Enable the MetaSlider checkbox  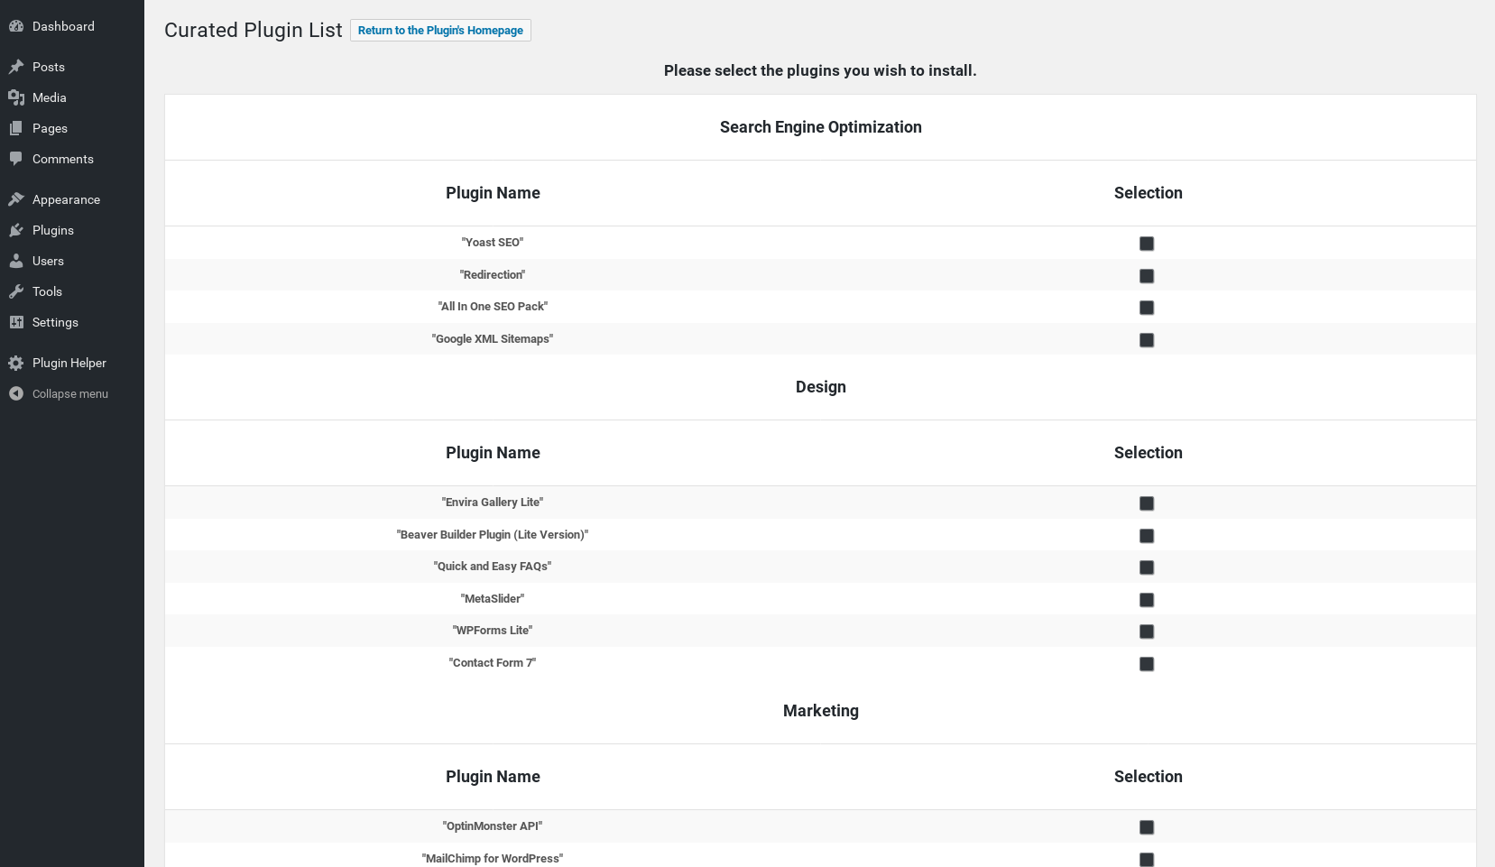point(1147,600)
